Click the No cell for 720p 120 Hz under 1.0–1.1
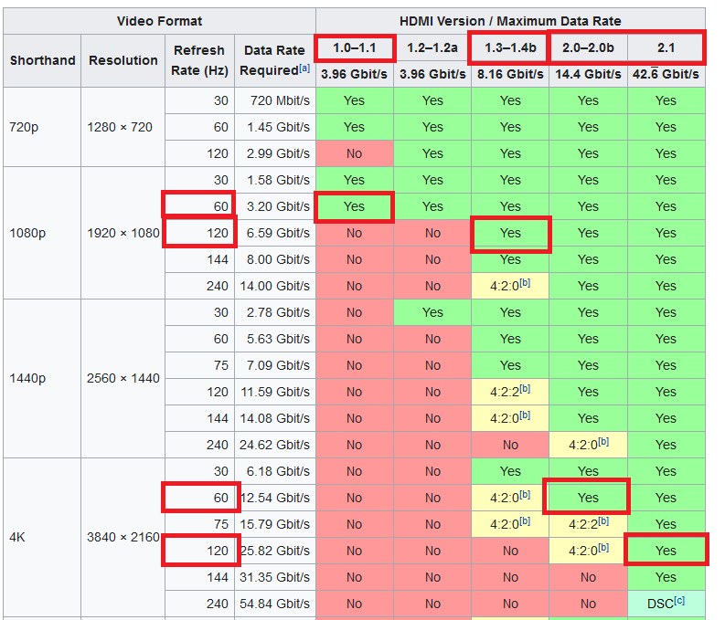Screen dimensions: 725x620 tap(355, 153)
